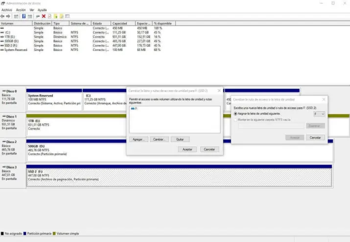The width and height of the screenshot is (350, 242).
Task: Click 'System Reserved' name in the volume list
Action: 16,50
